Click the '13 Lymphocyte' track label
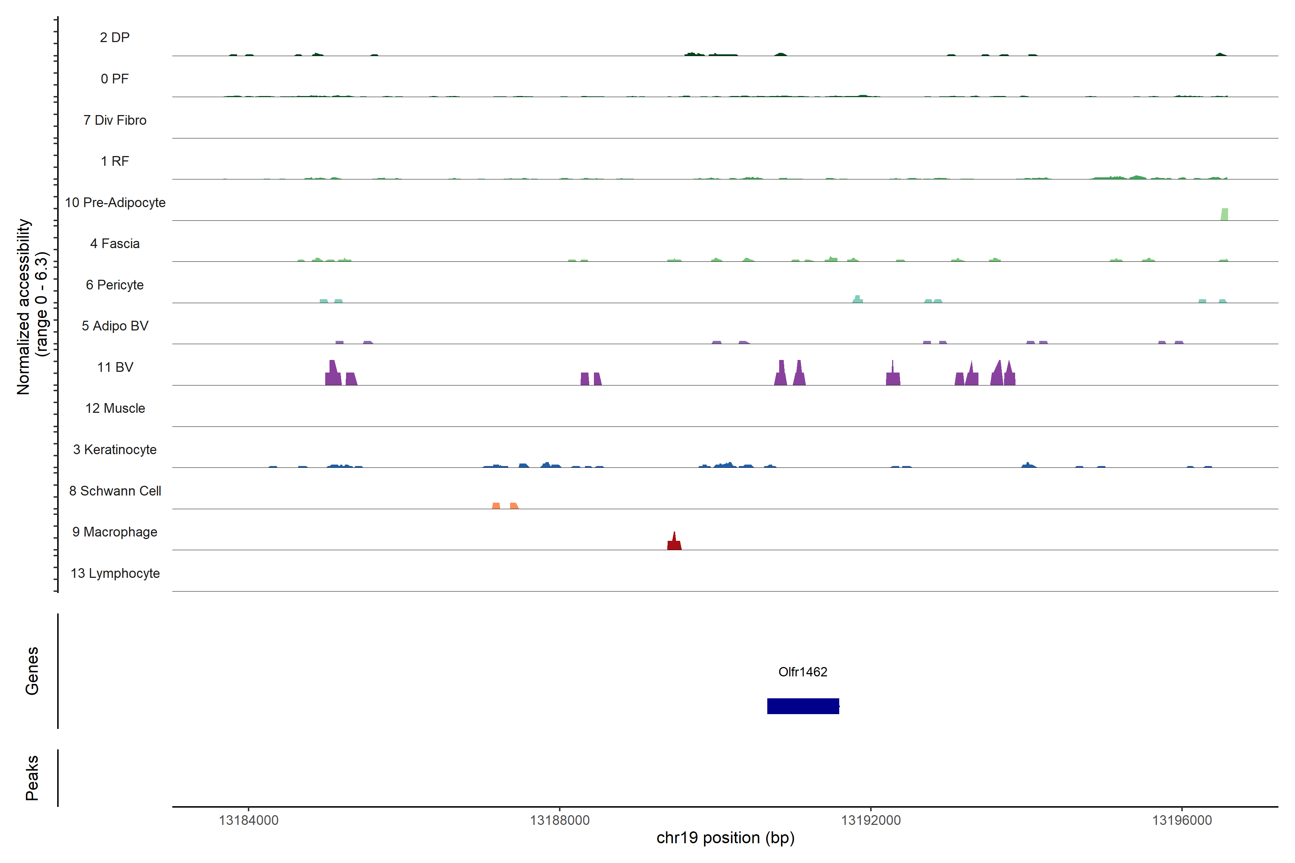 [115, 574]
